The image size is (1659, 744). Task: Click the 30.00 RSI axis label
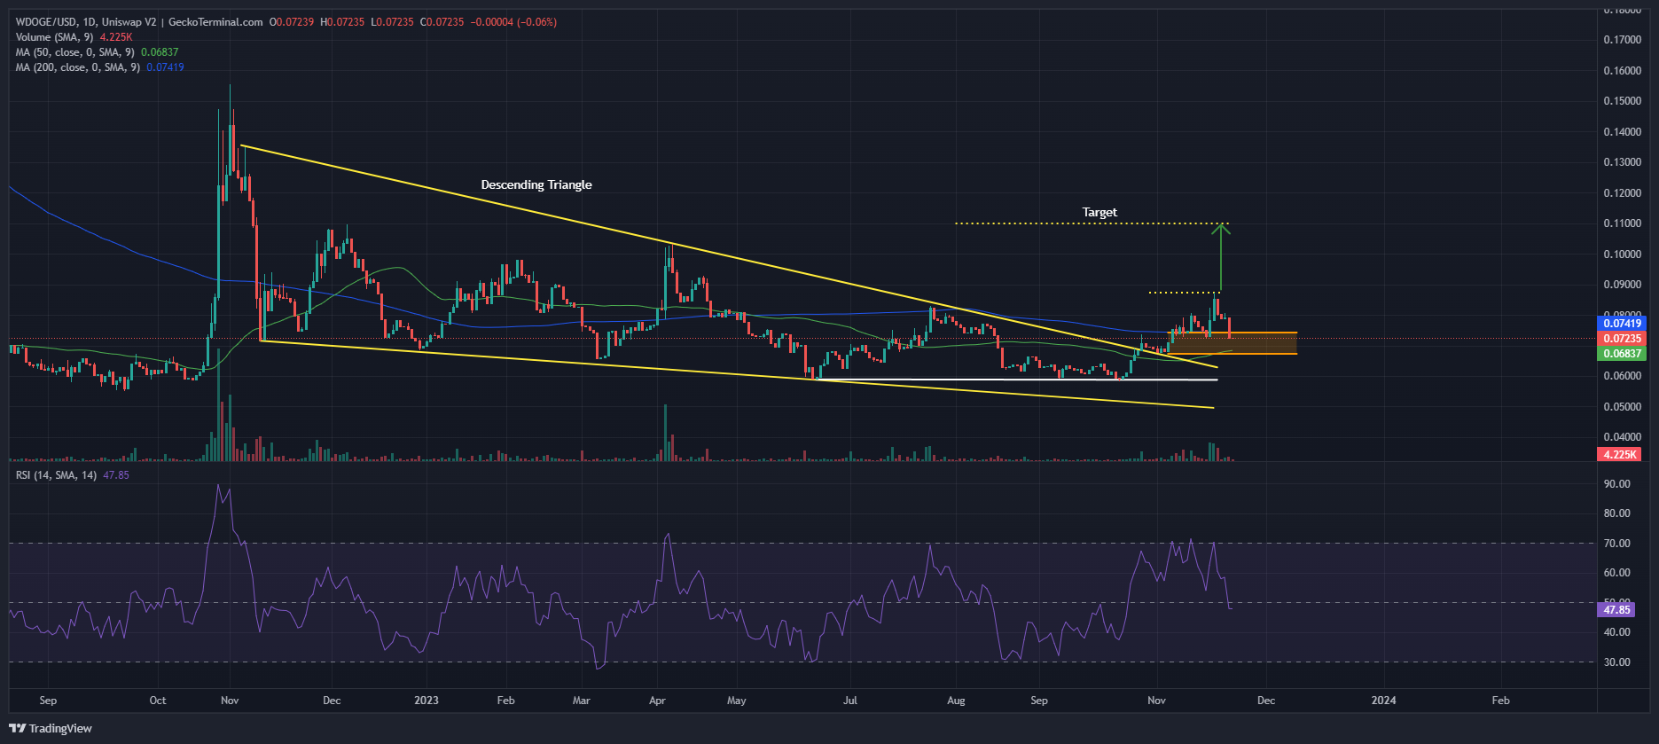point(1617,662)
